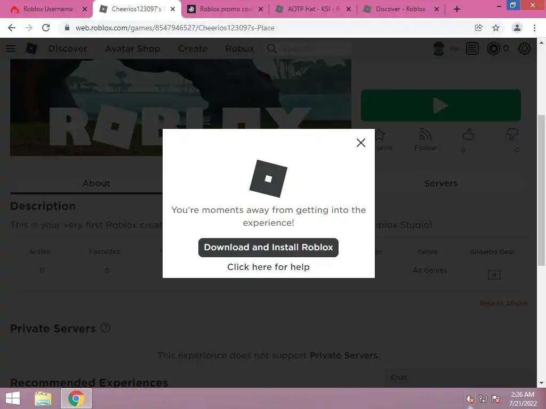This screenshot has height=409, width=546.
Task: View site security lock information
Action: click(67, 28)
